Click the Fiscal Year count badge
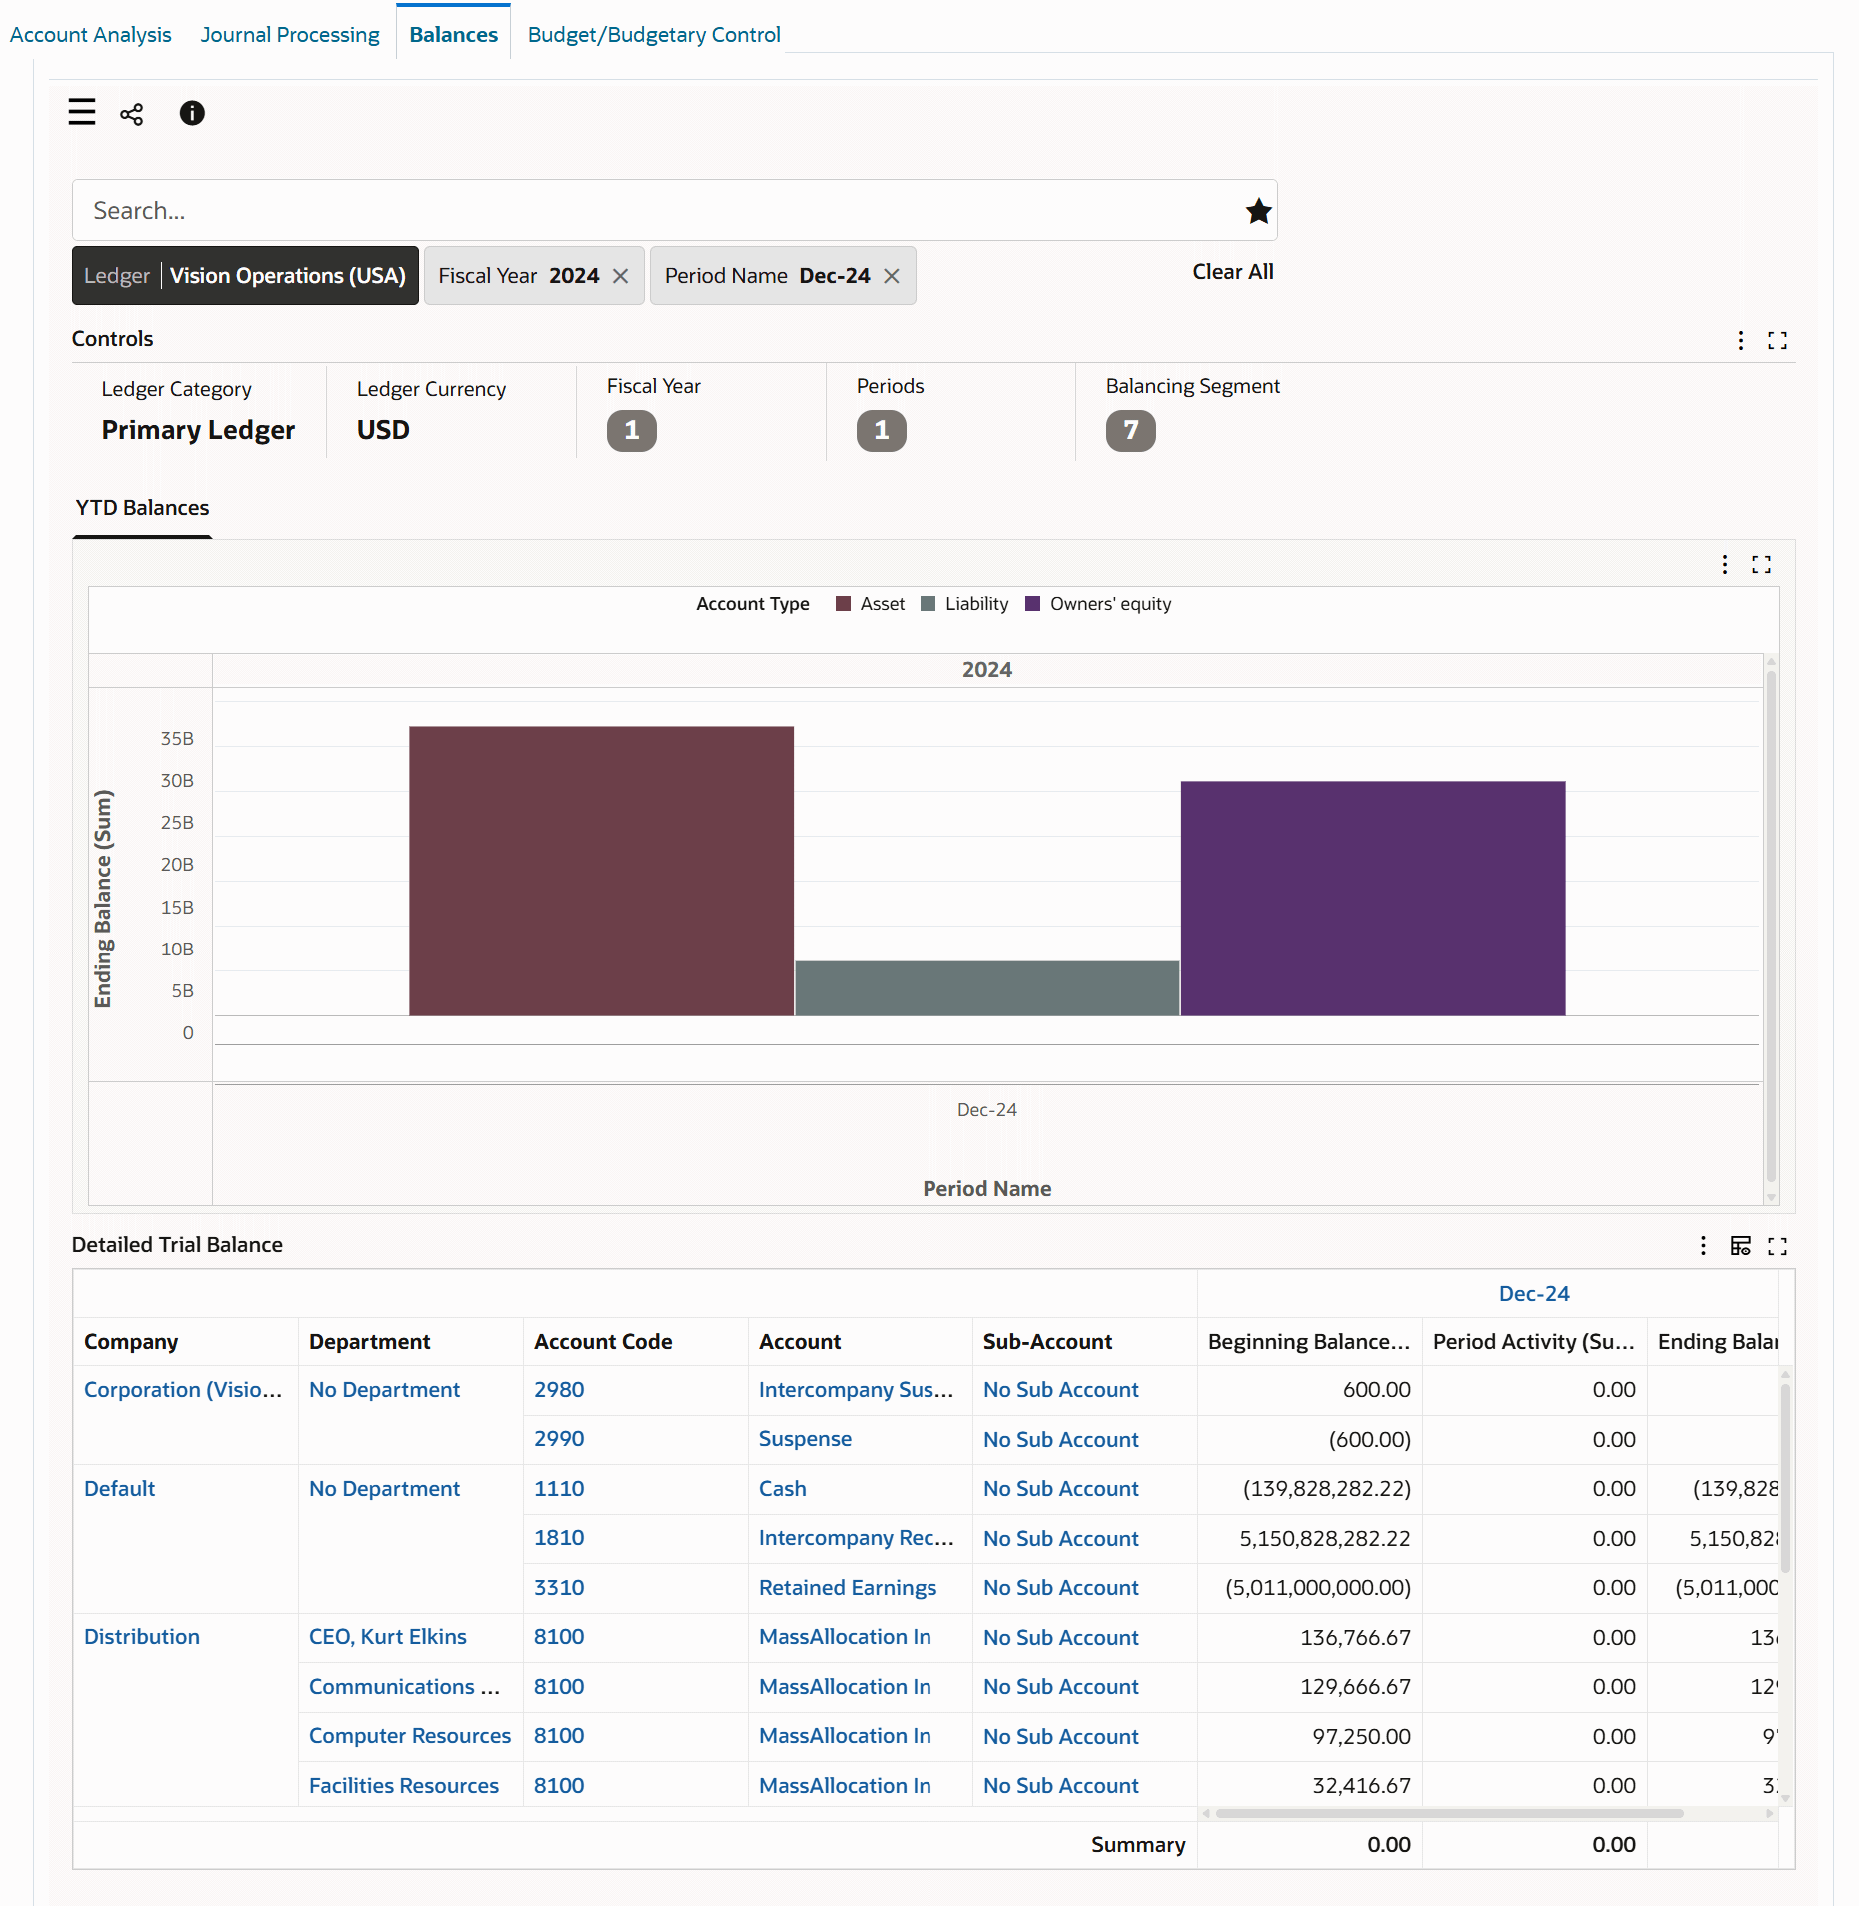The image size is (1859, 1906). pyautogui.click(x=632, y=431)
